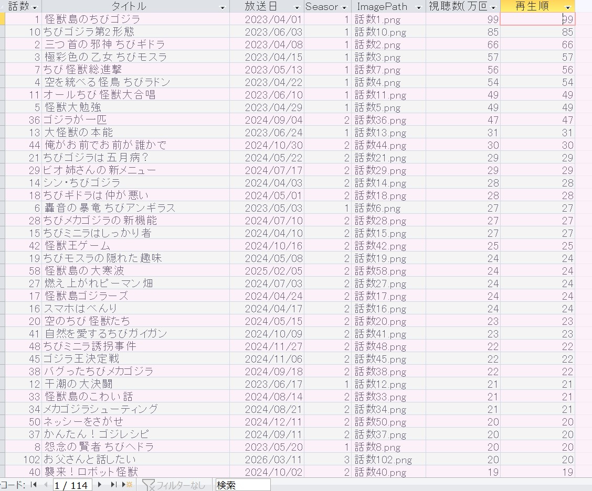Click the date cell 2026/03/11
592x491 pixels.
pos(267,460)
